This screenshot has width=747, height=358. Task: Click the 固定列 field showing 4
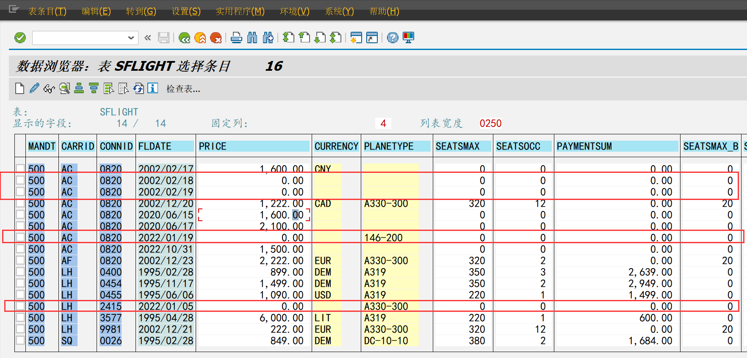383,123
